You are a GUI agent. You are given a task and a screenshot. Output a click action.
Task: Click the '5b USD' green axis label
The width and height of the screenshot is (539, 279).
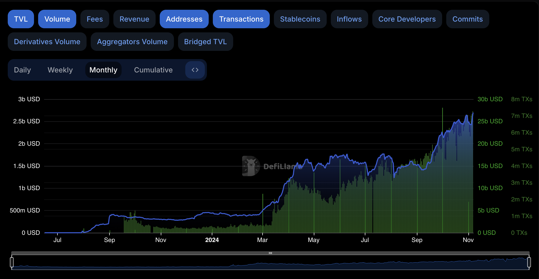[488, 210]
